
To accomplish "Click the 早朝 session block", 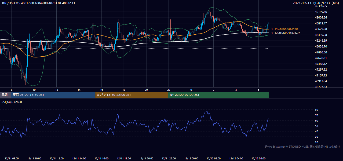I will (x=5, y=95).
